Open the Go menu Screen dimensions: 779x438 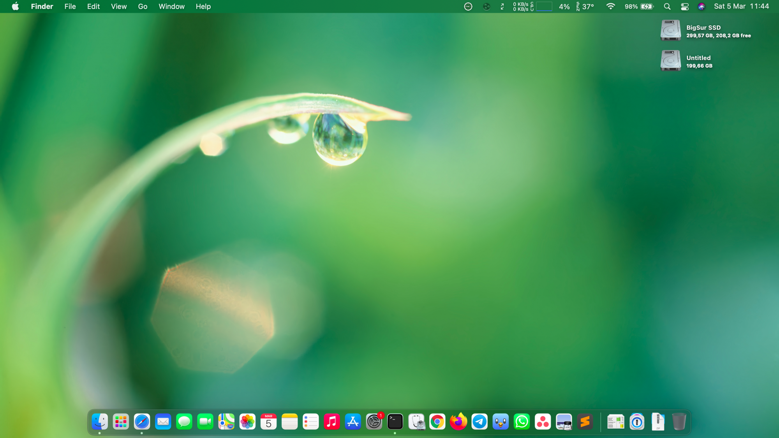coord(143,7)
